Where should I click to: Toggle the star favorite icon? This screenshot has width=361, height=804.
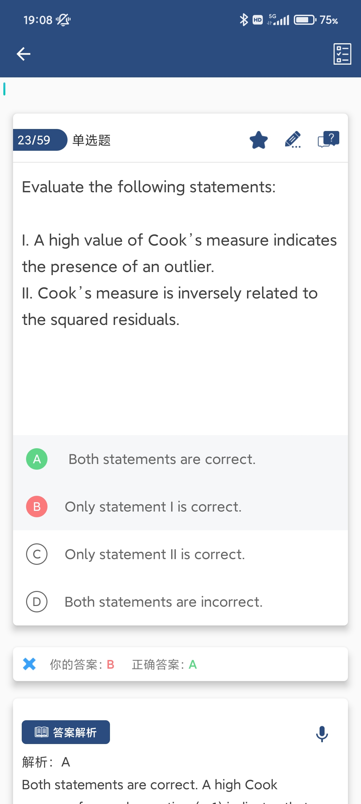tap(259, 140)
